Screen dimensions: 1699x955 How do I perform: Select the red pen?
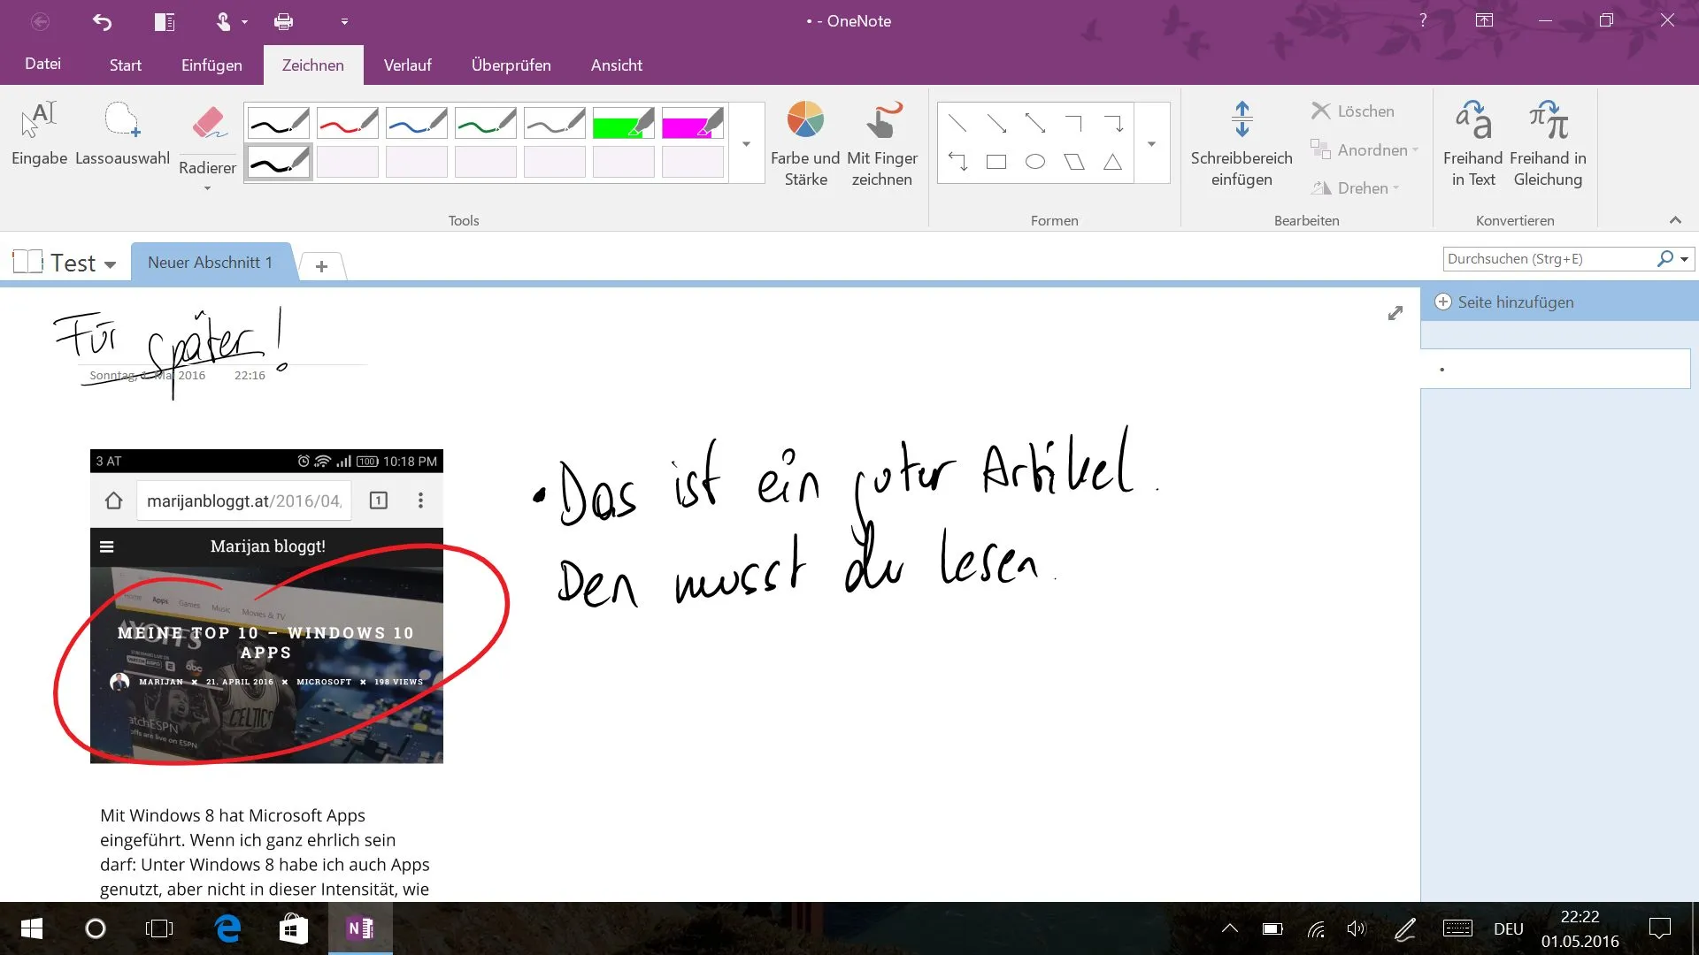tap(347, 123)
